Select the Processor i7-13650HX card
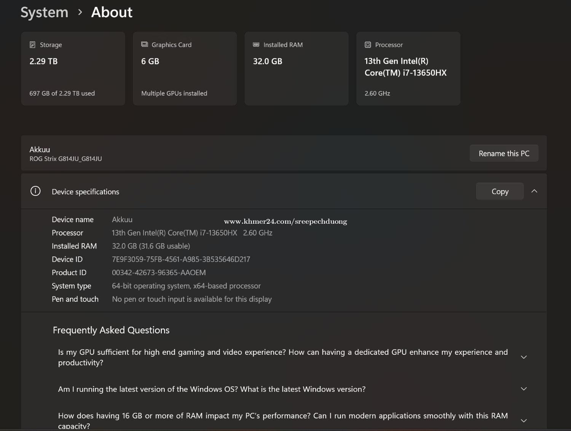Screen dimensions: 571x431 pos(408,69)
